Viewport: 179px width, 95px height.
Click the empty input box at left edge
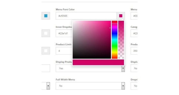point(46,68)
